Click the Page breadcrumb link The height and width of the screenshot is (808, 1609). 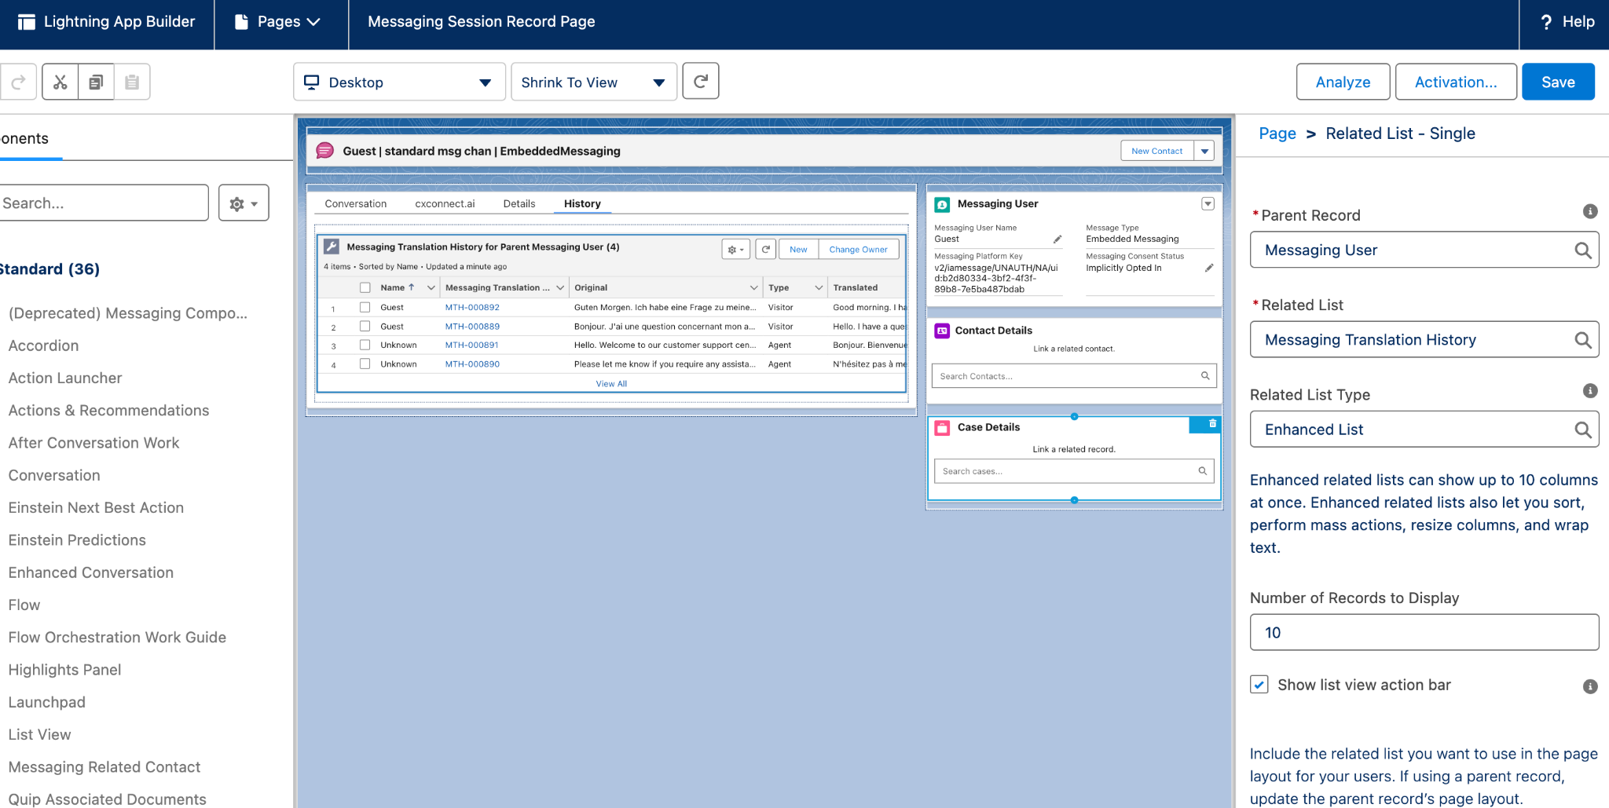1277,133
